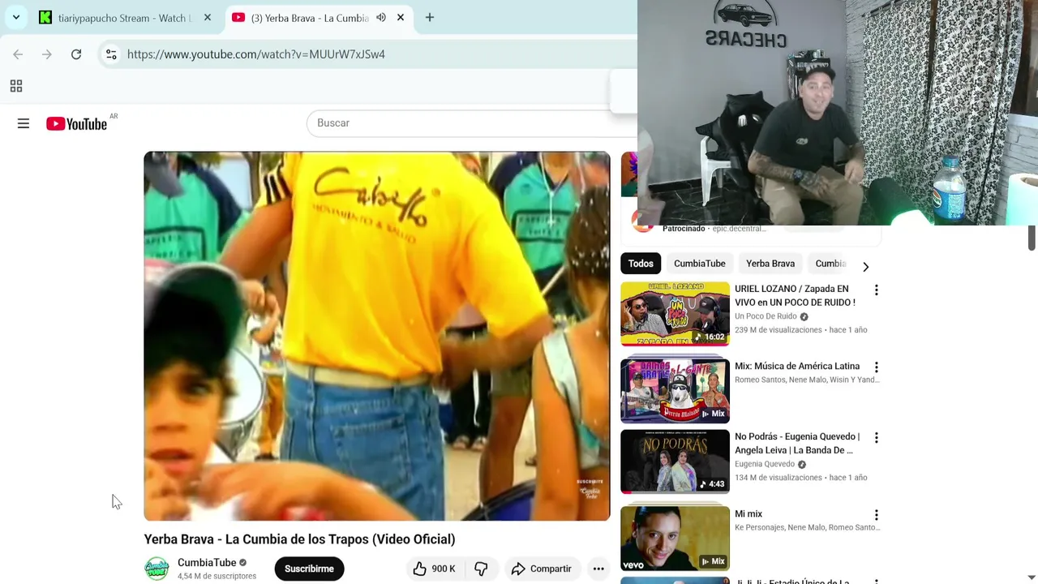
Task: Click the page vertical scrollbar thumb
Action: pyautogui.click(x=1032, y=238)
